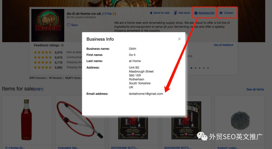
Task: Click the Feedback ratings info icon
Action: (x=62, y=45)
